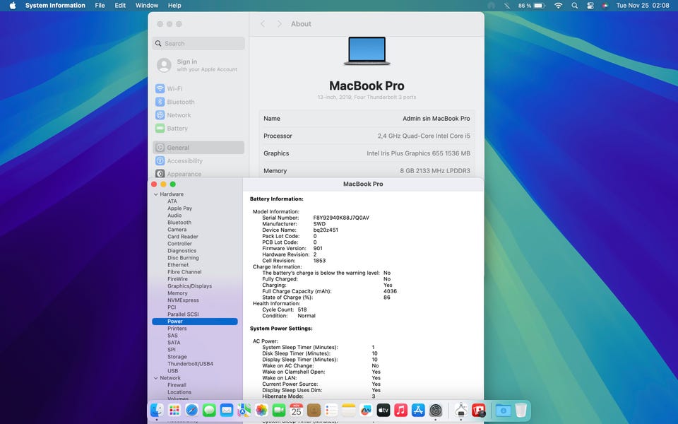Viewport: 678px width, 424px height.
Task: Activate Siri from the menu bar
Action: [x=605, y=6]
